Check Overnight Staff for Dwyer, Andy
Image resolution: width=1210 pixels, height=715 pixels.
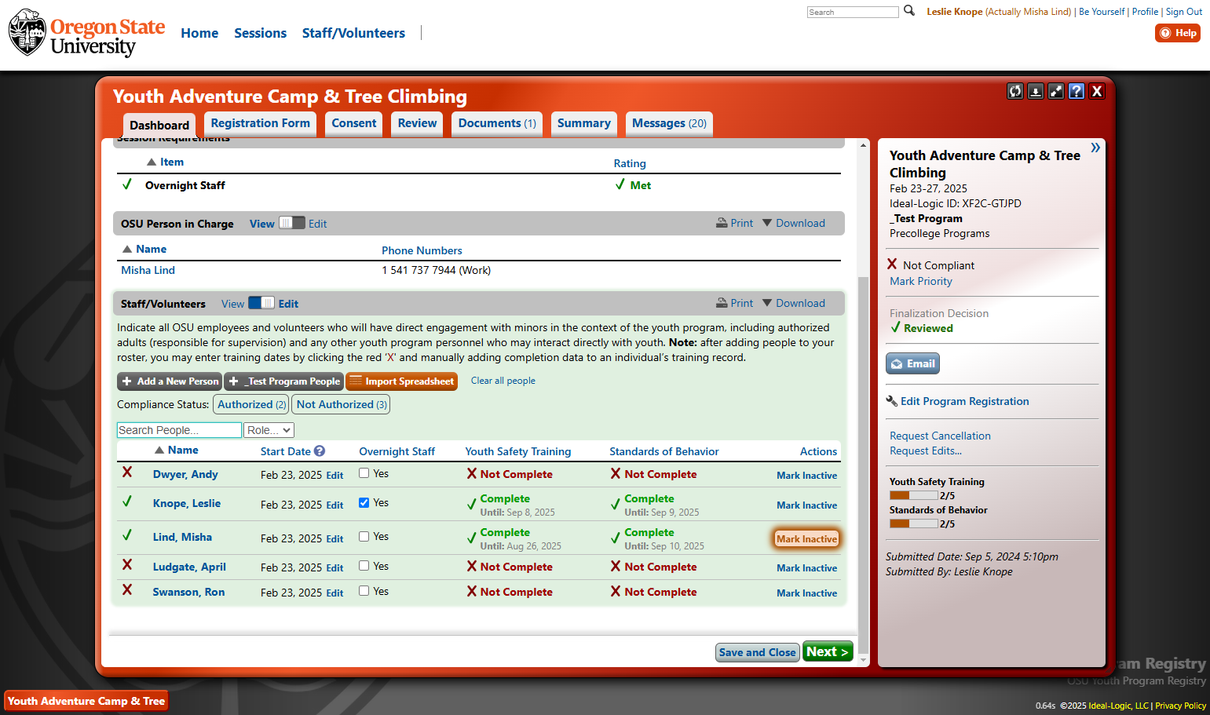coord(364,473)
